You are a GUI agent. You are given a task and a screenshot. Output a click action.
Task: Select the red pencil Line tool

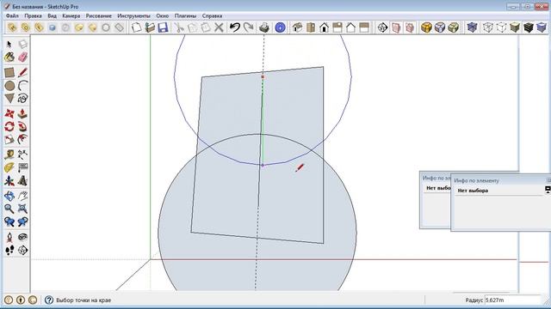[x=23, y=72]
